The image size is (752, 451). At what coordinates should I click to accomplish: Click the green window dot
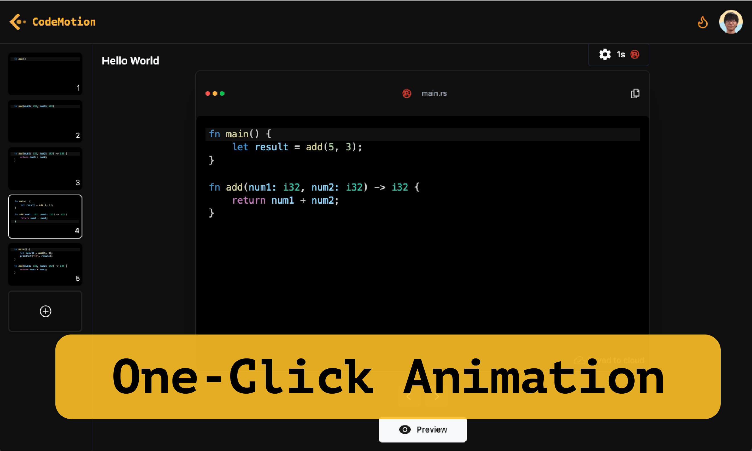tap(222, 93)
